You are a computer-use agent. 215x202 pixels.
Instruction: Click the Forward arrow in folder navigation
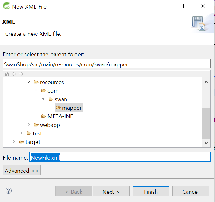(x=21, y=74)
